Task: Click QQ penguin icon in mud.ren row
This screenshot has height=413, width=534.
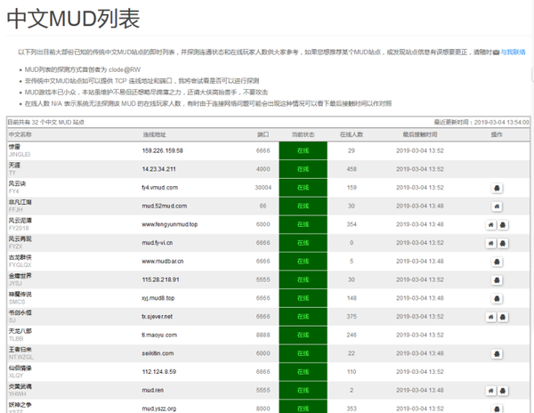Action: point(503,391)
